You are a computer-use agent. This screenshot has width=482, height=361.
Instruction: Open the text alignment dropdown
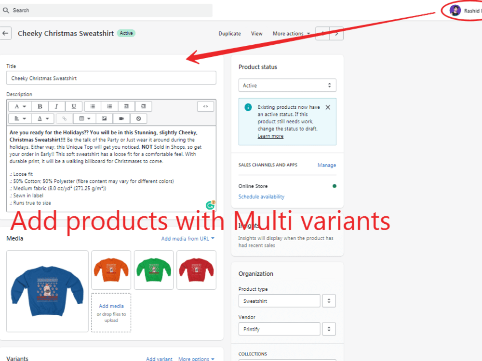[20, 118]
